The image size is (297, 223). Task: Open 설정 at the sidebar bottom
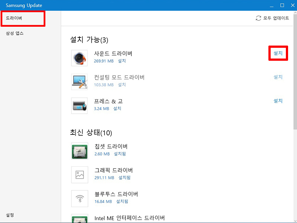tap(10, 215)
